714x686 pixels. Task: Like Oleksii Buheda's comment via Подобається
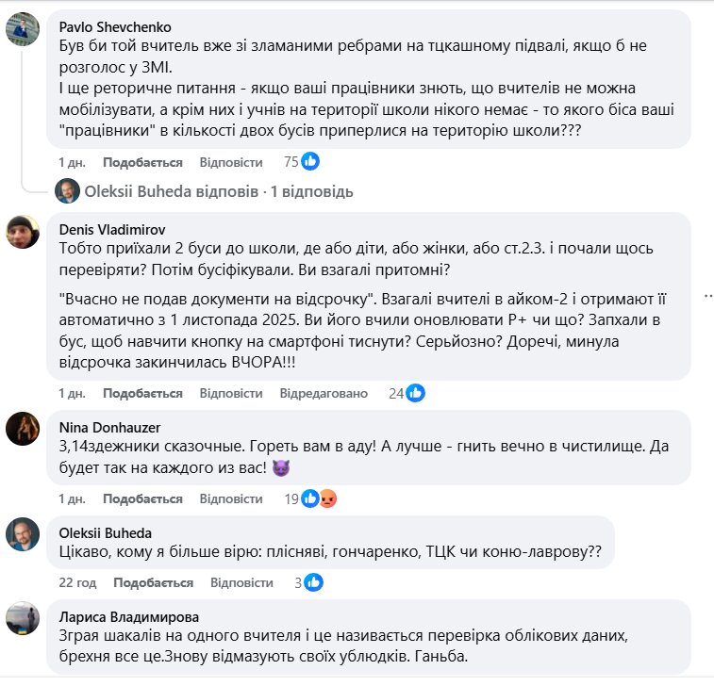tap(153, 582)
